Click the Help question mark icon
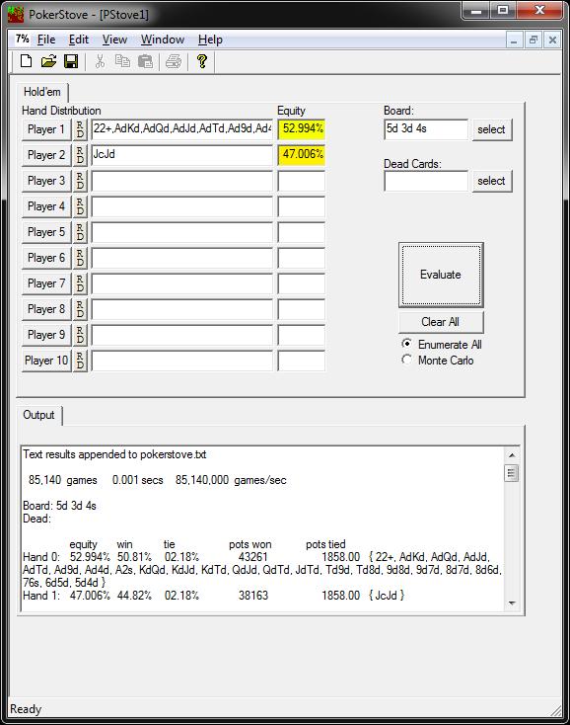570x725 pixels. pos(202,61)
